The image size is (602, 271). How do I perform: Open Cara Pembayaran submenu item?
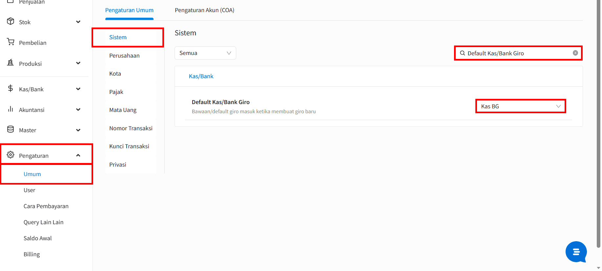pyautogui.click(x=46, y=206)
